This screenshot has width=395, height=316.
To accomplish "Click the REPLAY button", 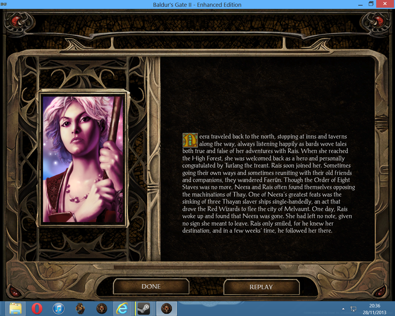I will tap(261, 287).
